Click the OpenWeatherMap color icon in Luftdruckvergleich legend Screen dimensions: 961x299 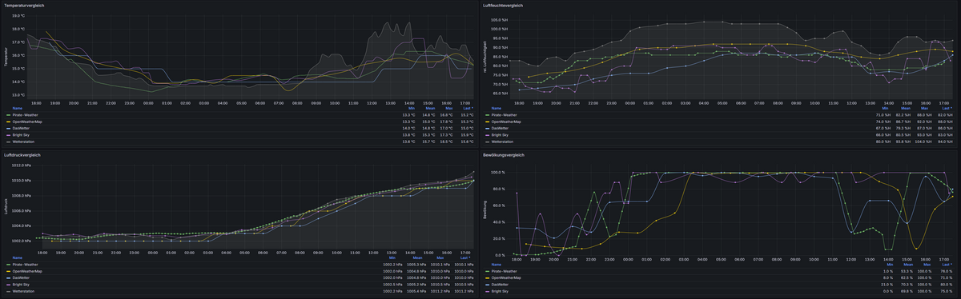[x=7, y=271]
